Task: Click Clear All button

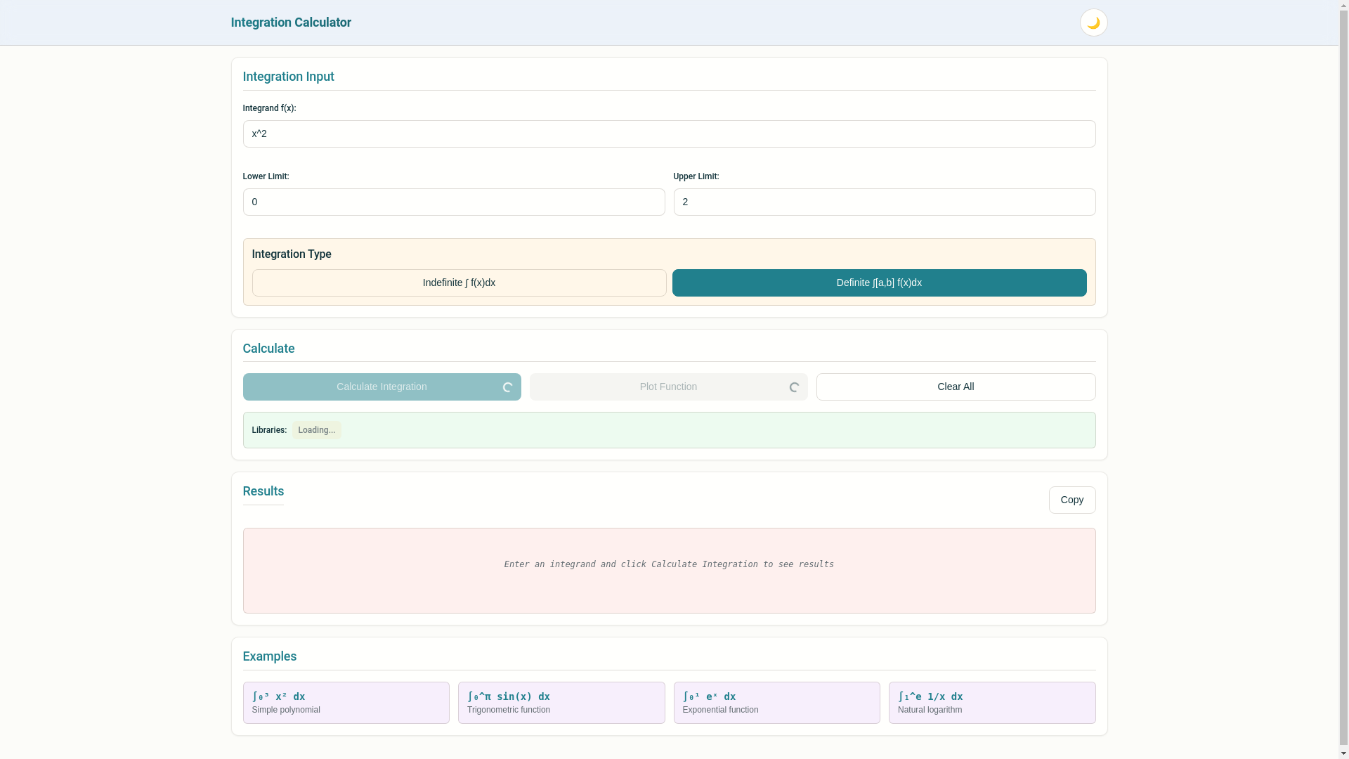Action: [x=956, y=387]
